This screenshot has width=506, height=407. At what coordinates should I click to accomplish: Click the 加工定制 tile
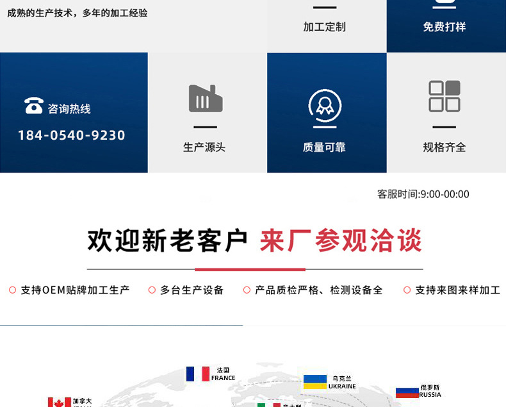coord(327,26)
